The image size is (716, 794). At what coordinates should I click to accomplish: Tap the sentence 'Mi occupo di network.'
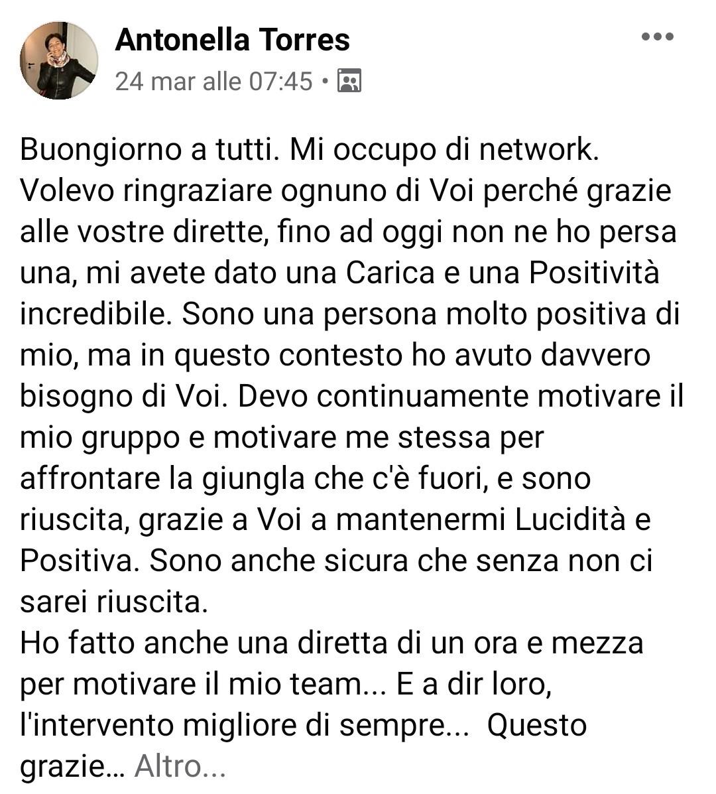coord(444,151)
